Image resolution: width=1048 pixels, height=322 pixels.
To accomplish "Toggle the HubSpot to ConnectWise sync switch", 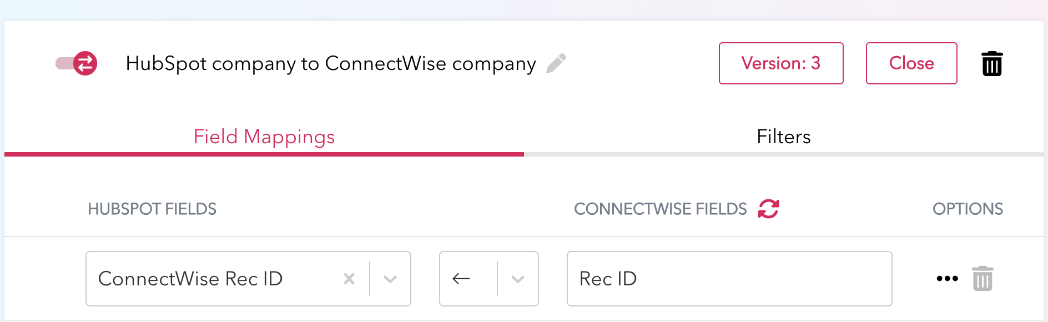I will 77,63.
